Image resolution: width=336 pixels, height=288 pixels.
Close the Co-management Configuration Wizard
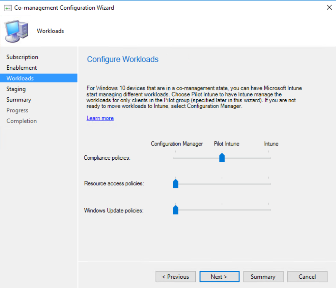[329, 7]
